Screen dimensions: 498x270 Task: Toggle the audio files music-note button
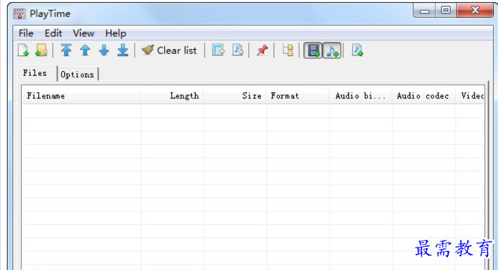332,51
